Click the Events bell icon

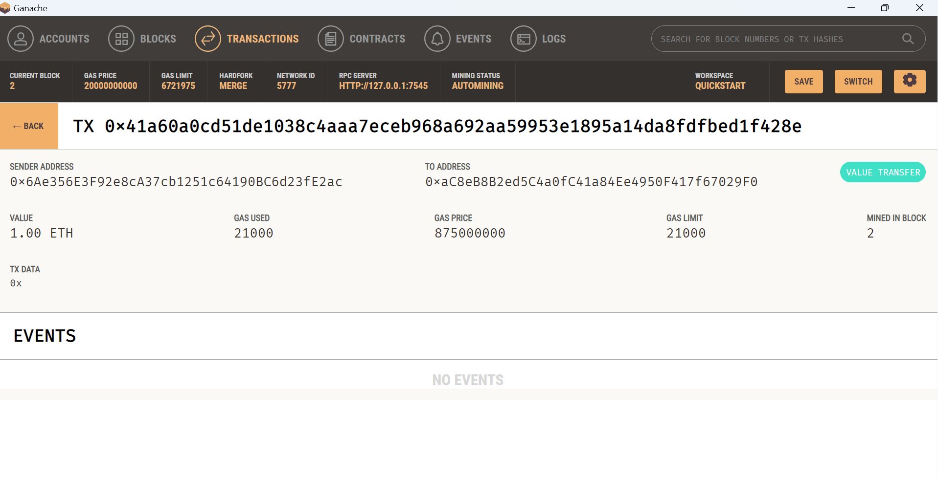(x=437, y=39)
